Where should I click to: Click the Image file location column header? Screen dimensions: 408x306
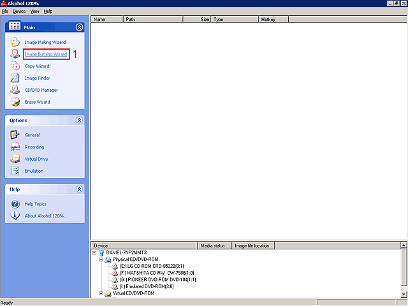tap(253, 245)
